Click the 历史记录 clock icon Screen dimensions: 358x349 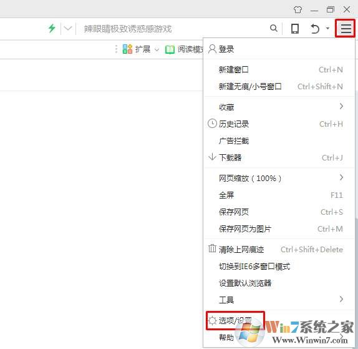[212, 124]
